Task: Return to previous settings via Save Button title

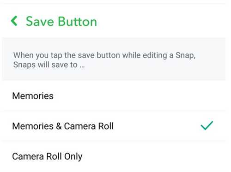Action: (x=61, y=21)
